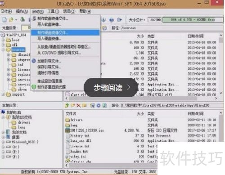Click the search/find icon in local toolbar
Viewport: 225px width, 175px height.
pos(92,106)
